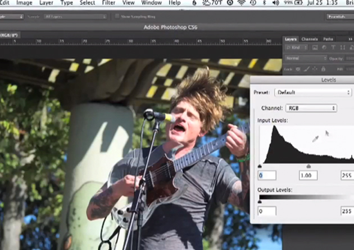Open the Filter menu

point(109,3)
